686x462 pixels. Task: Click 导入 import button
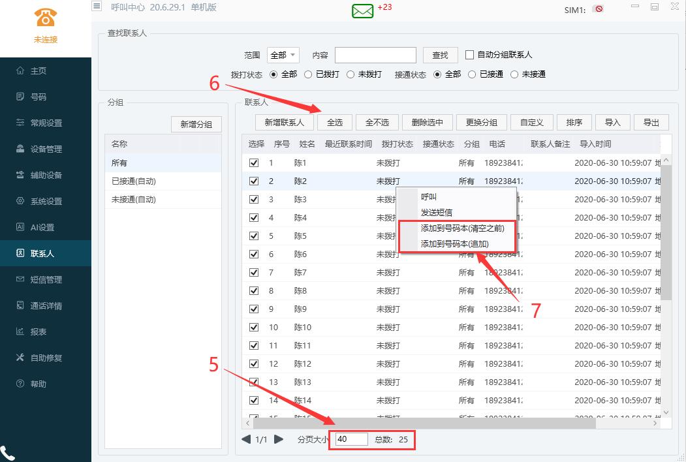[x=612, y=123]
